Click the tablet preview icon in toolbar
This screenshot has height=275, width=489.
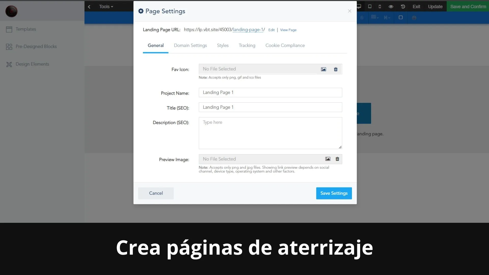pos(370,6)
